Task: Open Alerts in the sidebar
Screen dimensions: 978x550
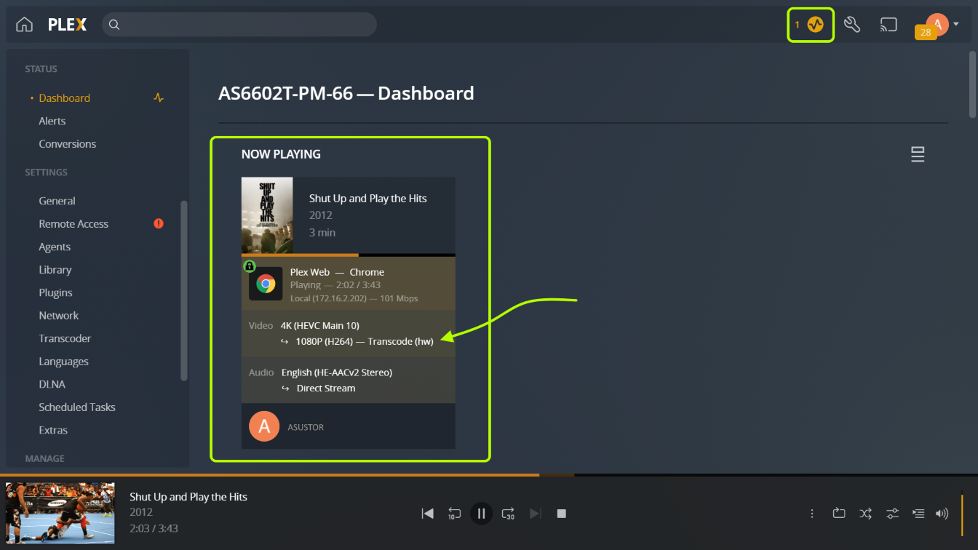Action: pos(52,121)
